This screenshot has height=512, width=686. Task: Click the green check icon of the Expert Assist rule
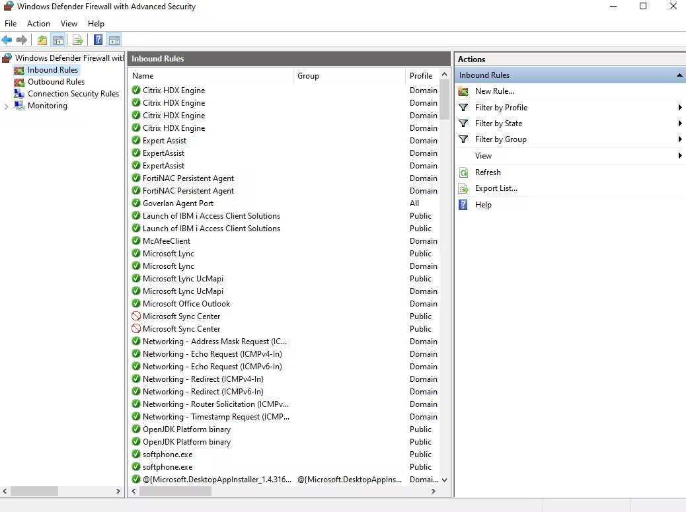click(x=136, y=140)
